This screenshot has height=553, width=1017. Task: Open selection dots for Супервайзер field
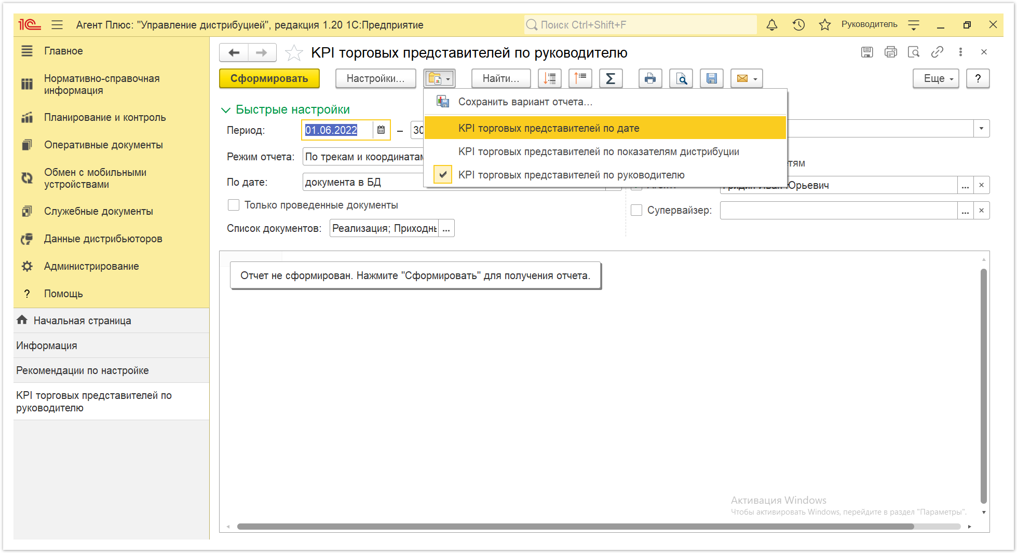click(965, 211)
